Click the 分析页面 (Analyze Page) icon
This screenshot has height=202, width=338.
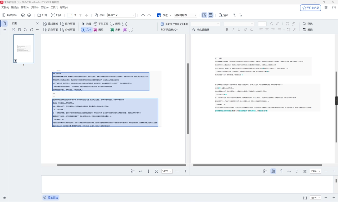(x=62, y=30)
